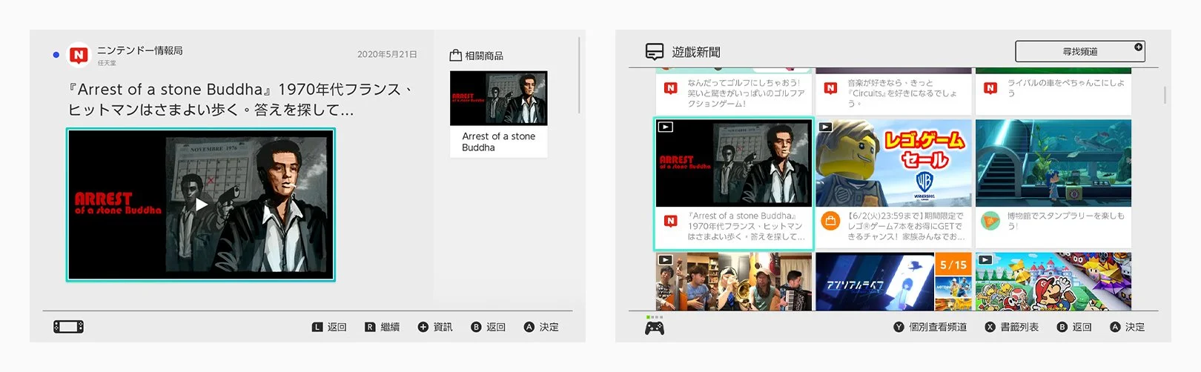Screen dimensions: 1201x372
Task: Open the レゴゲームセール news tile
Action: pos(893,184)
